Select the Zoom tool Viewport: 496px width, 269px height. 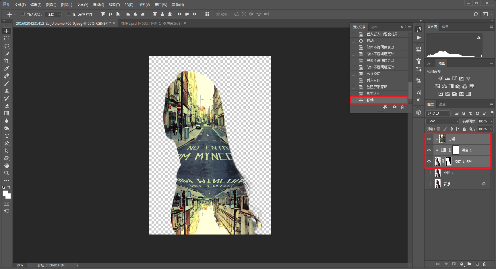7,173
